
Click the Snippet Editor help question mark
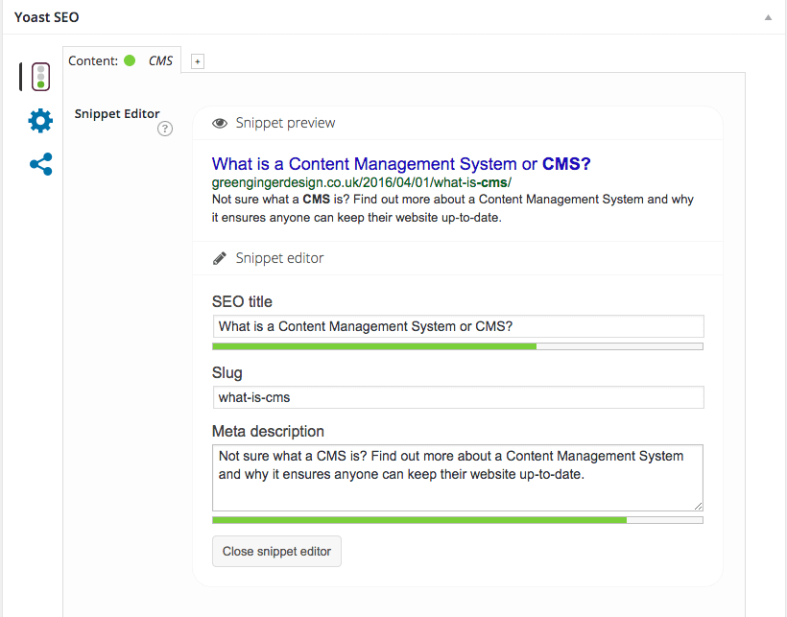point(165,129)
